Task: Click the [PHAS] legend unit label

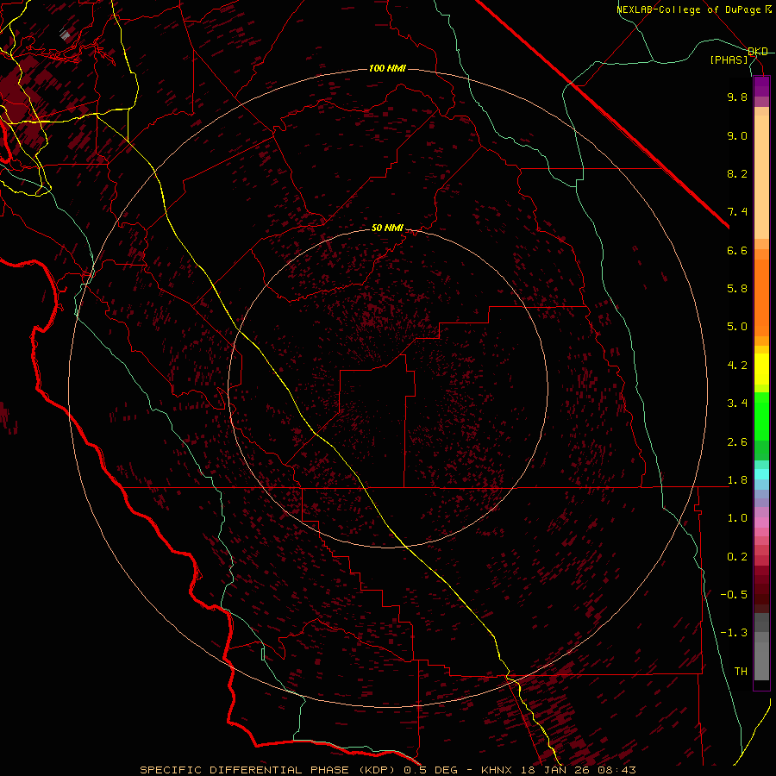Action: (x=729, y=60)
